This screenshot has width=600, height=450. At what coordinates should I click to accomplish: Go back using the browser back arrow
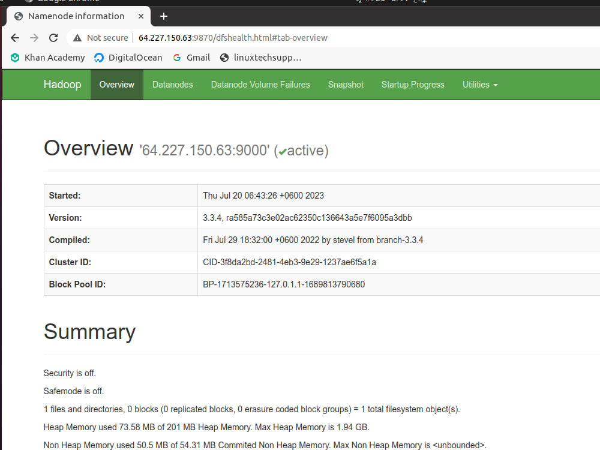click(x=15, y=37)
